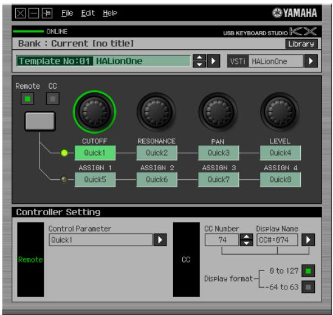Screen dimensions: 333x315
Task: Click the minimize icon in title bar
Action: 34,13
